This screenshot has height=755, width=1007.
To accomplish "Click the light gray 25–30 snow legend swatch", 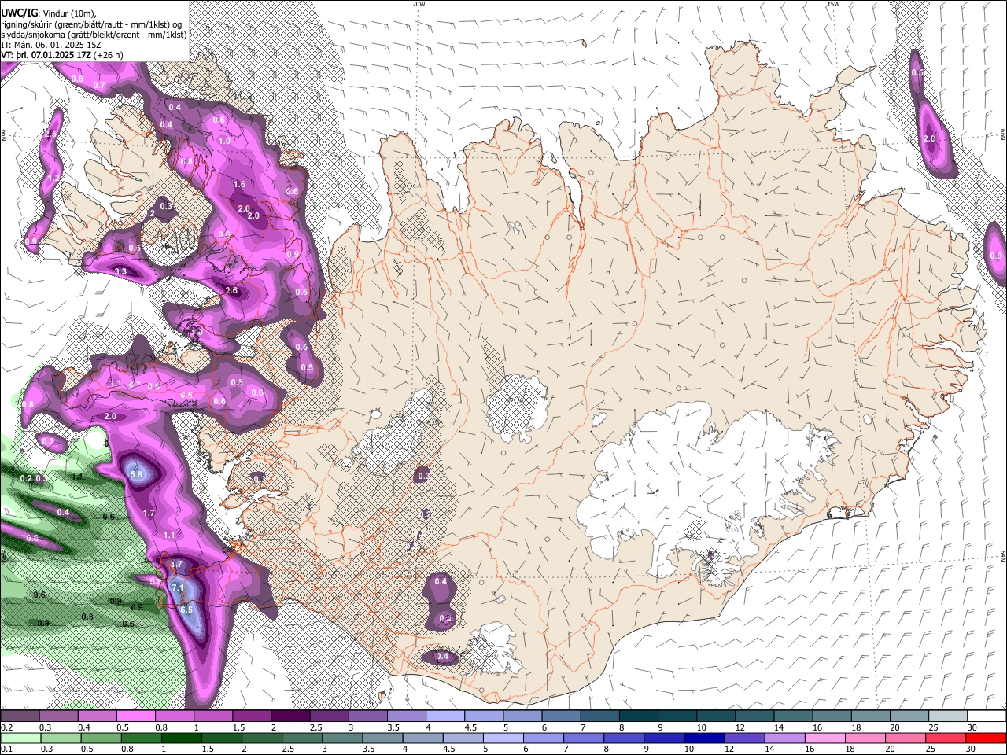I will (948, 716).
